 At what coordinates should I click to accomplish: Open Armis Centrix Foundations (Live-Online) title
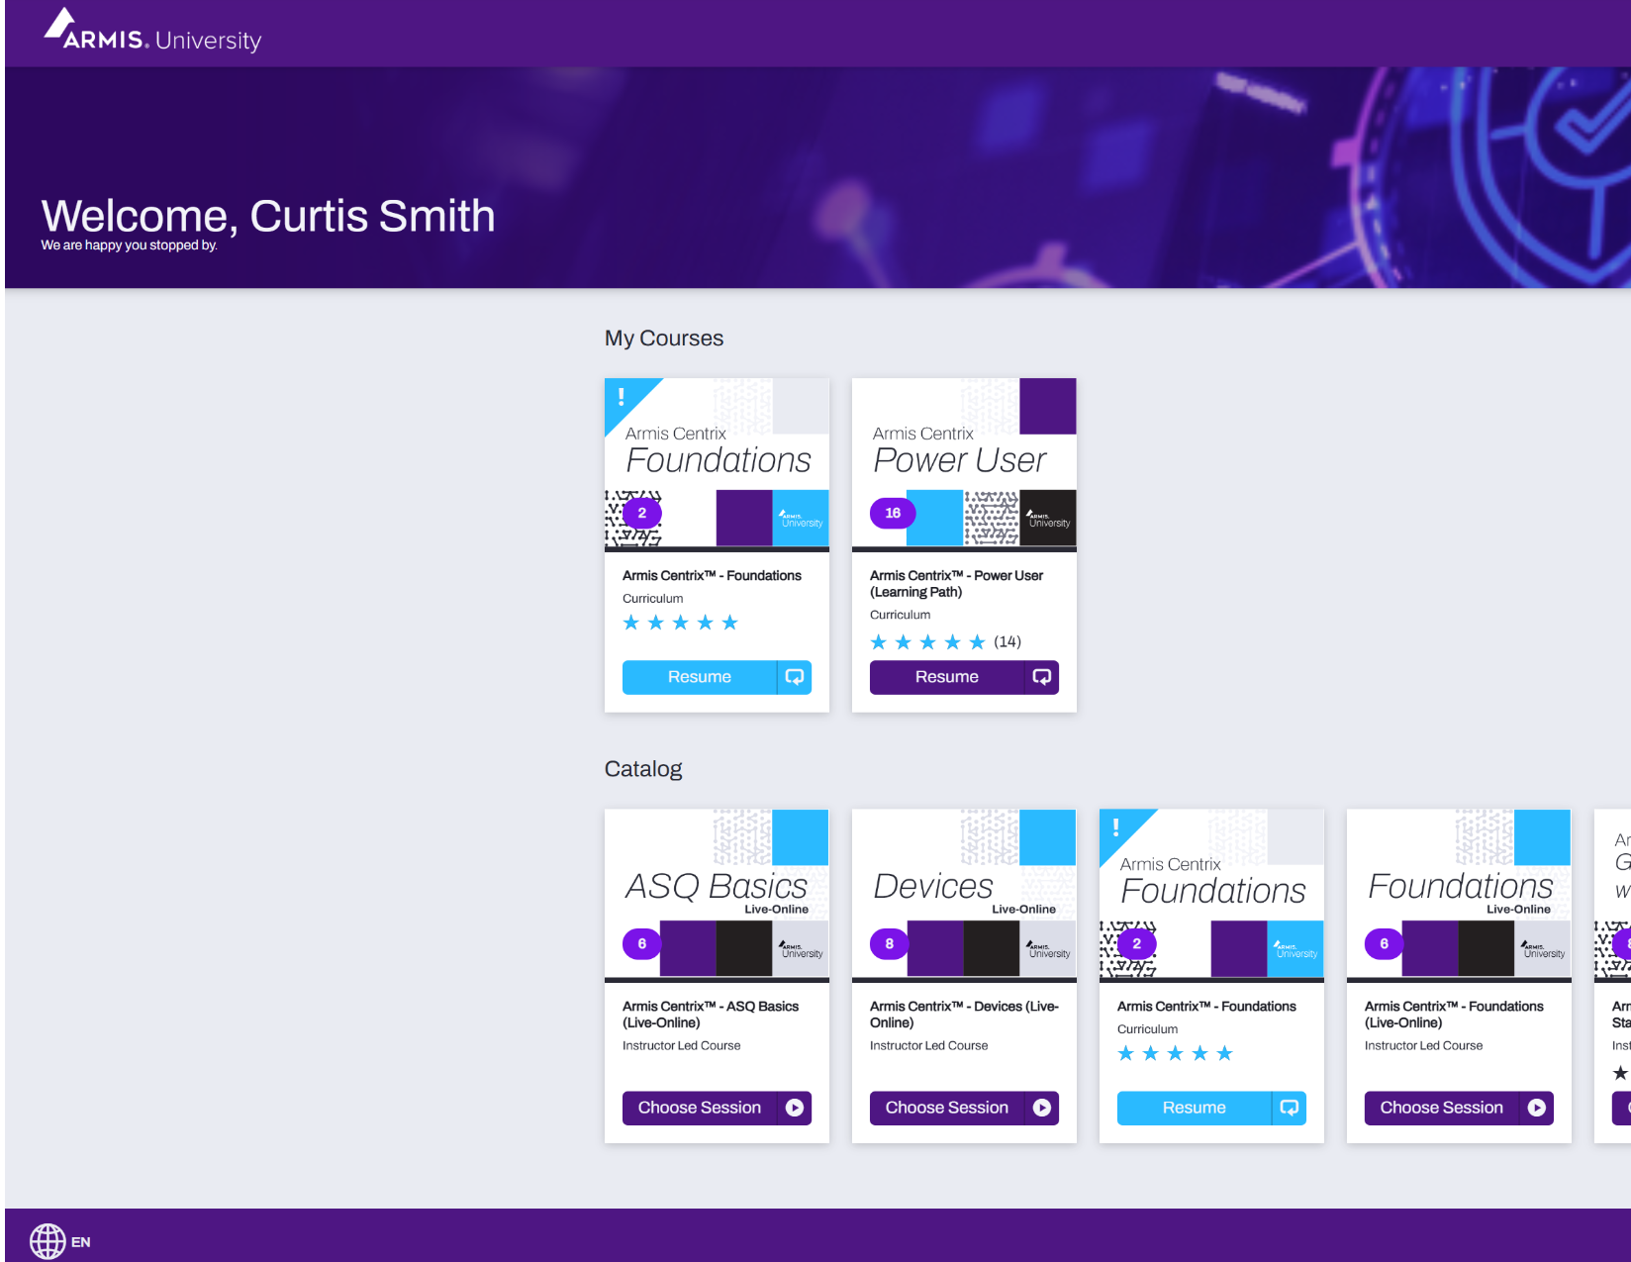tap(1454, 1015)
